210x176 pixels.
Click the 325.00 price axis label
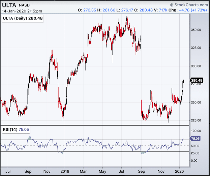tap(196, 48)
